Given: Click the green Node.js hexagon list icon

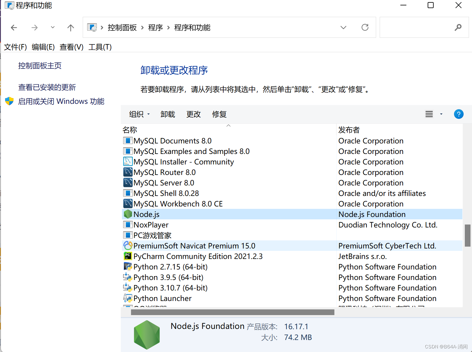Looking at the screenshot, I should (x=128, y=214).
